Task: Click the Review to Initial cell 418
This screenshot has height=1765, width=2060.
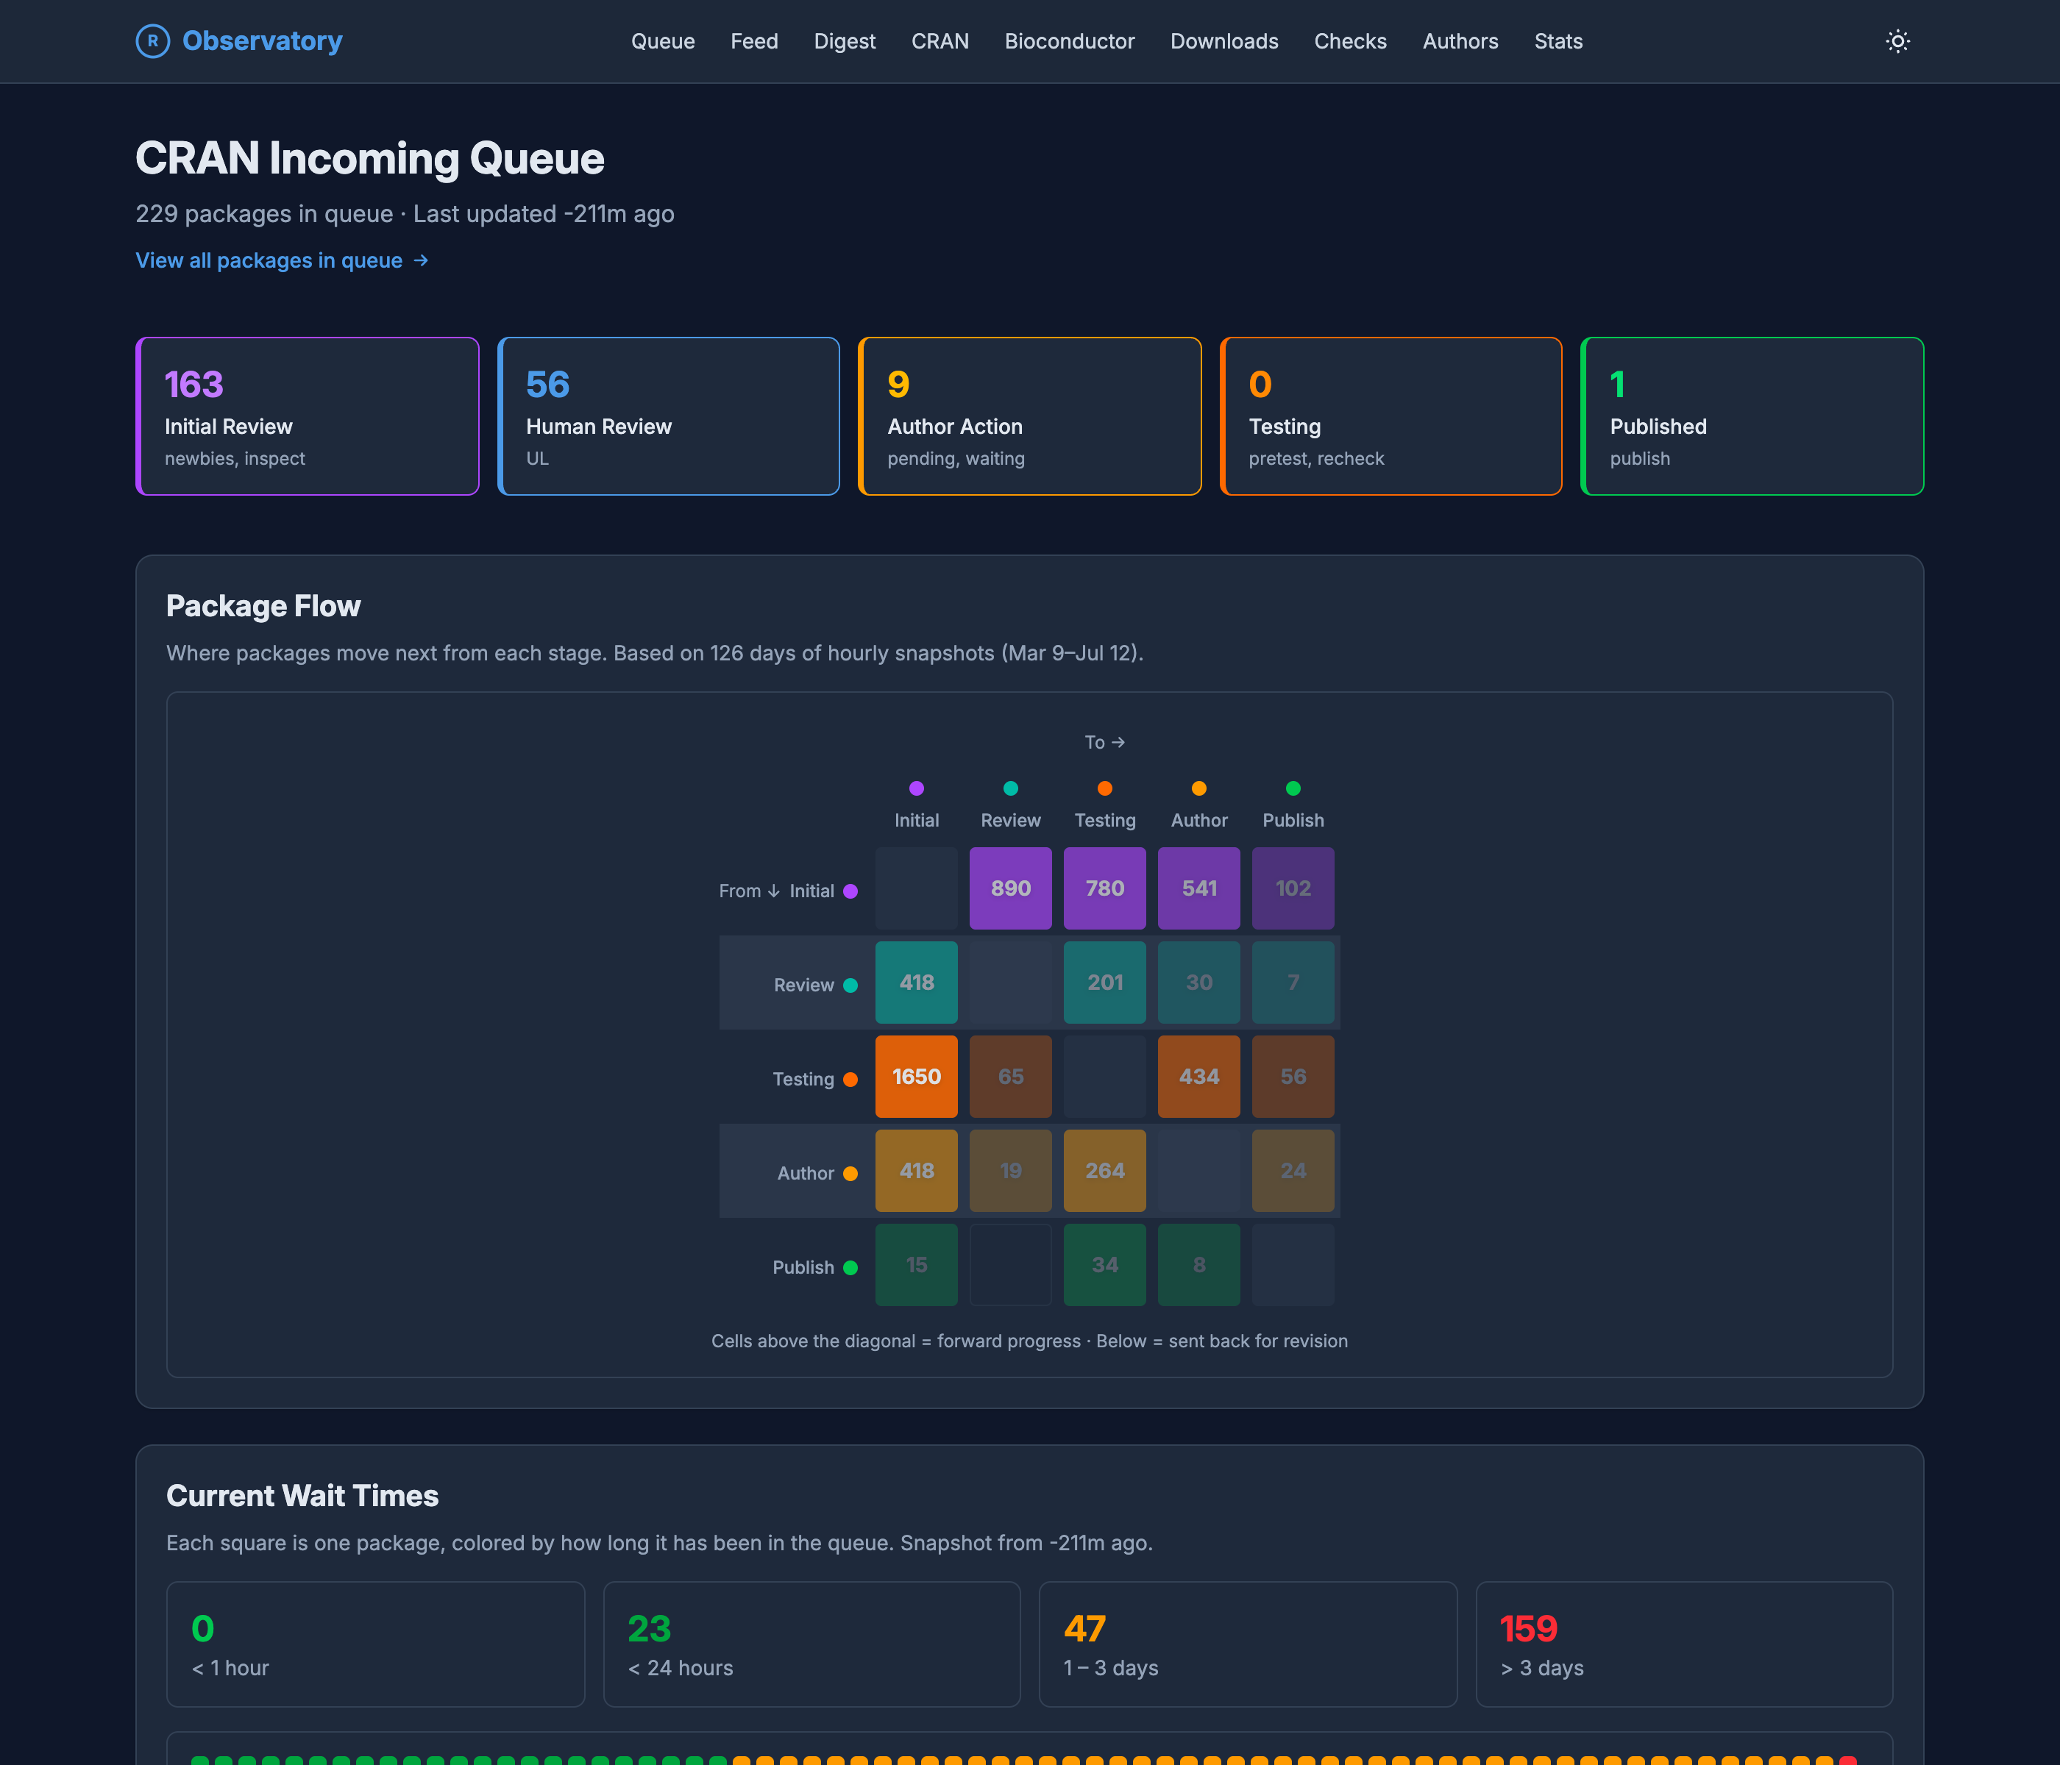Action: coord(917,982)
